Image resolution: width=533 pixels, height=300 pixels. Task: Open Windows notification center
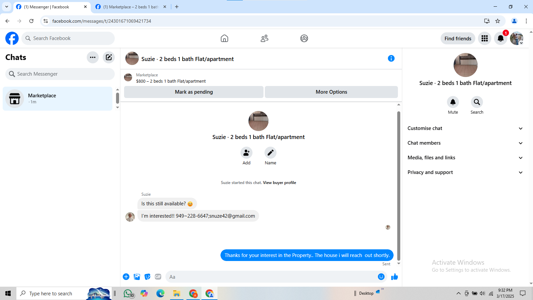523,293
